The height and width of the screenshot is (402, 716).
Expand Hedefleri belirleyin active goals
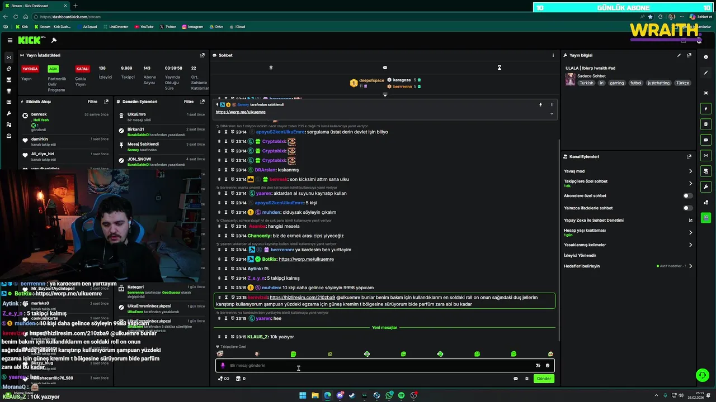point(690,266)
